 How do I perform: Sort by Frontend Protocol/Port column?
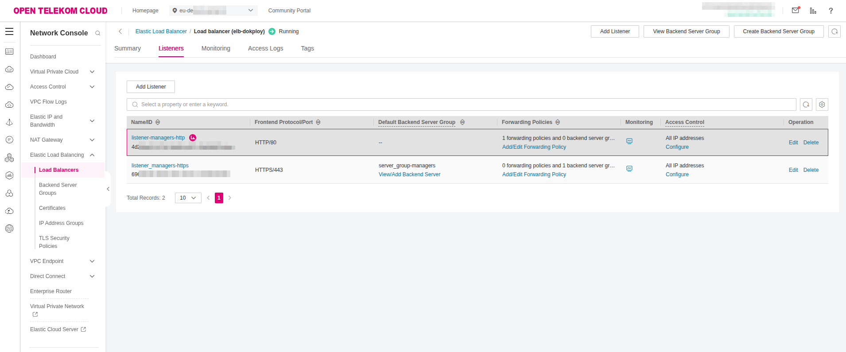pyautogui.click(x=318, y=122)
